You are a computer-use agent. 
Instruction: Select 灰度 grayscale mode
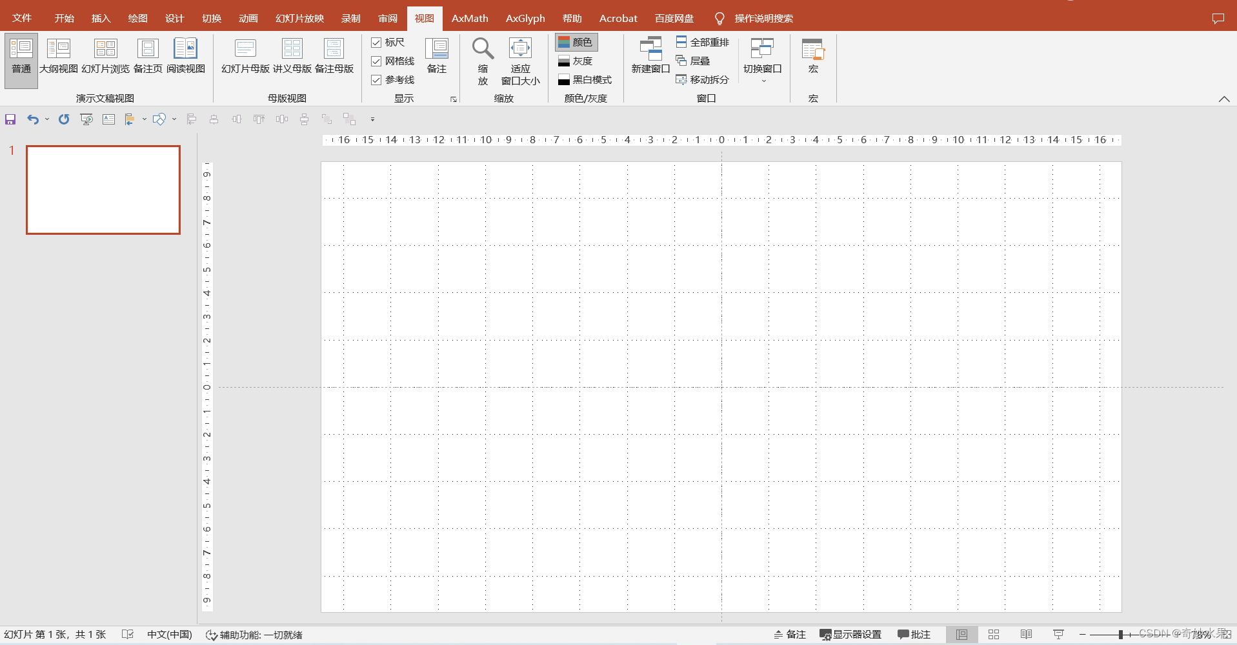(x=576, y=61)
